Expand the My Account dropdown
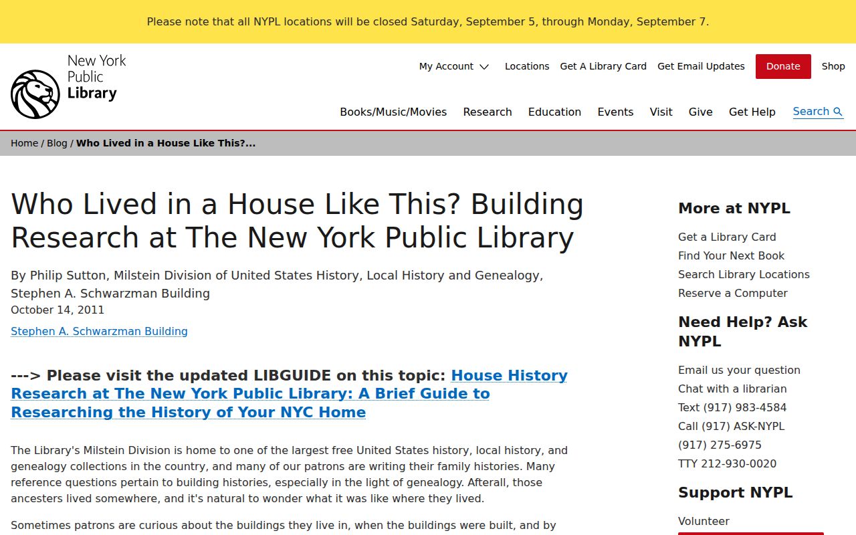 click(x=454, y=66)
